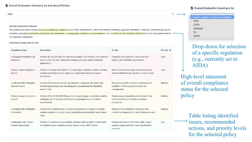
Task: Click highlighted 'strong foundational compliance' phrase
Action: coord(54,30)
